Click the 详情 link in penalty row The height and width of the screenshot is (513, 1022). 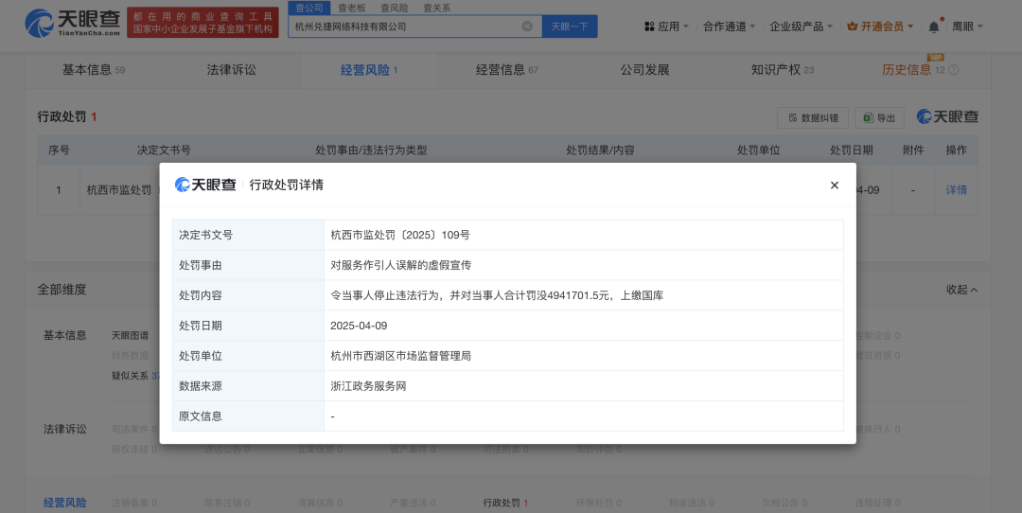957,189
